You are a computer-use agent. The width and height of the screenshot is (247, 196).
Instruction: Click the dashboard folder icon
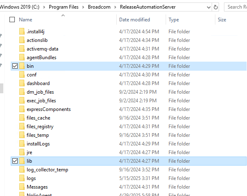22,83
